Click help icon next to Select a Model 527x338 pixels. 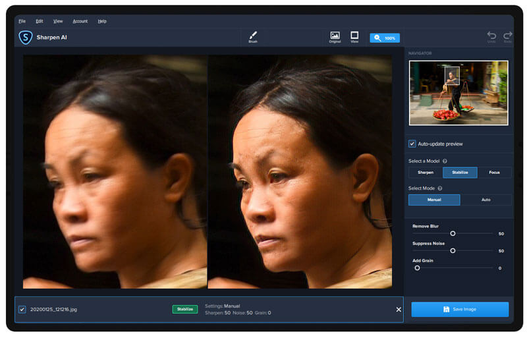tap(445, 161)
